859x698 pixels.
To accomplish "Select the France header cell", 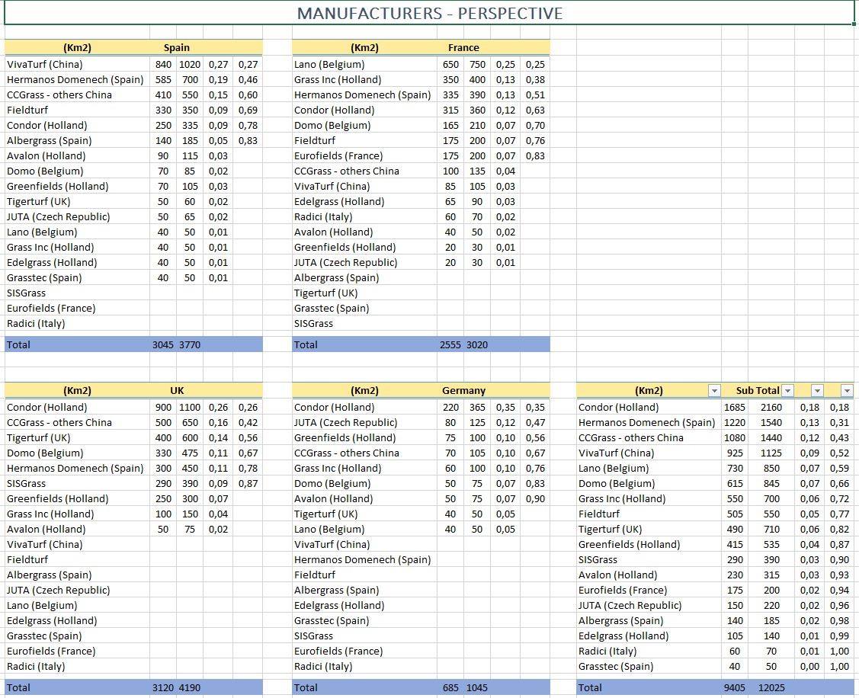I will 463,48.
